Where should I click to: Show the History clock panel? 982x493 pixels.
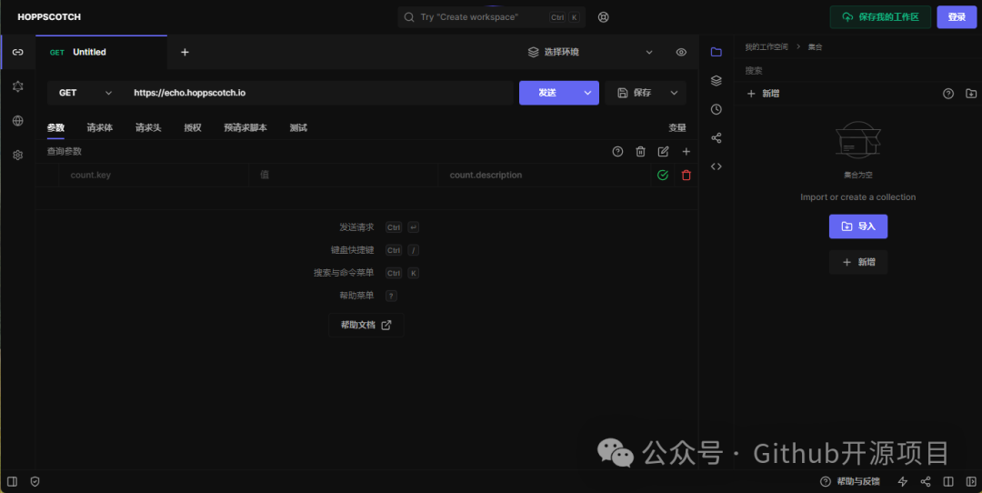716,110
